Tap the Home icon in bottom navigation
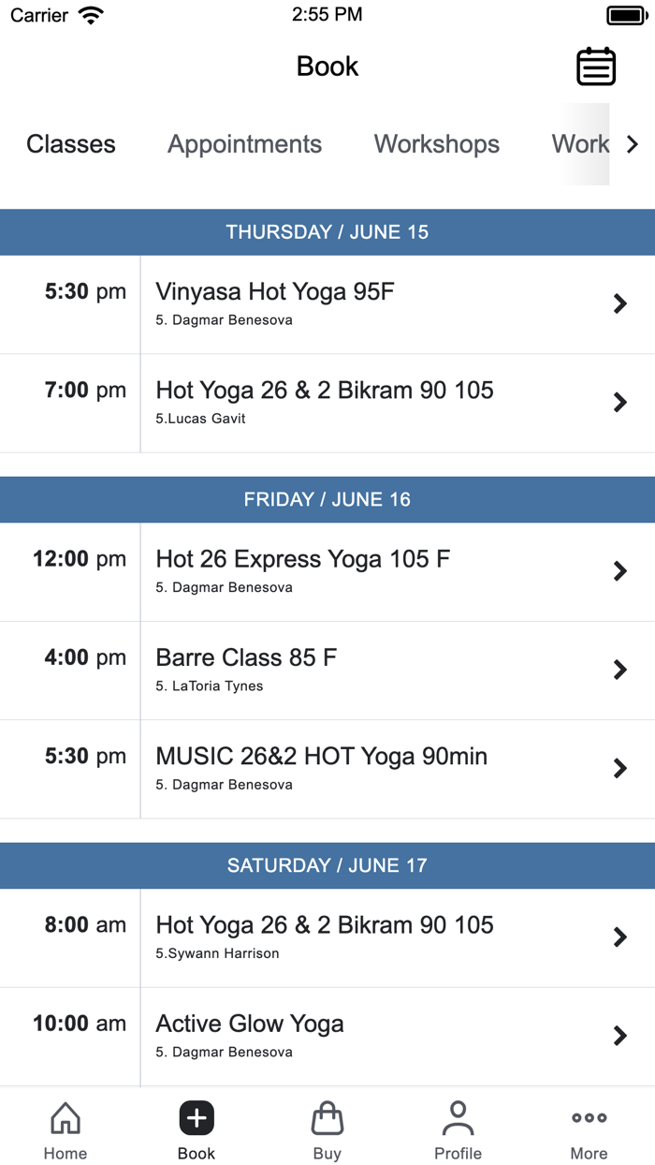The width and height of the screenshot is (655, 1165). click(x=65, y=1118)
